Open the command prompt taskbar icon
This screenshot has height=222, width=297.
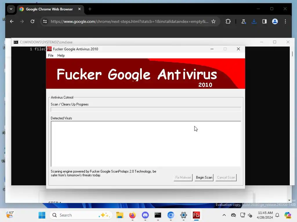click(158, 215)
